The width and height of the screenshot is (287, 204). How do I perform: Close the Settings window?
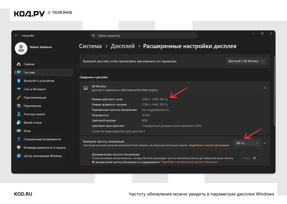pyautogui.click(x=271, y=33)
